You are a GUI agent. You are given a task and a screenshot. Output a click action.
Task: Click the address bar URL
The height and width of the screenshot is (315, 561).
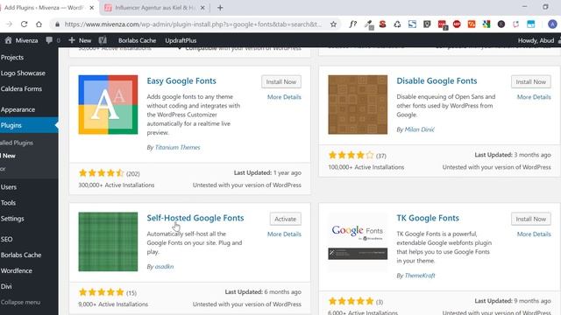pos(193,24)
